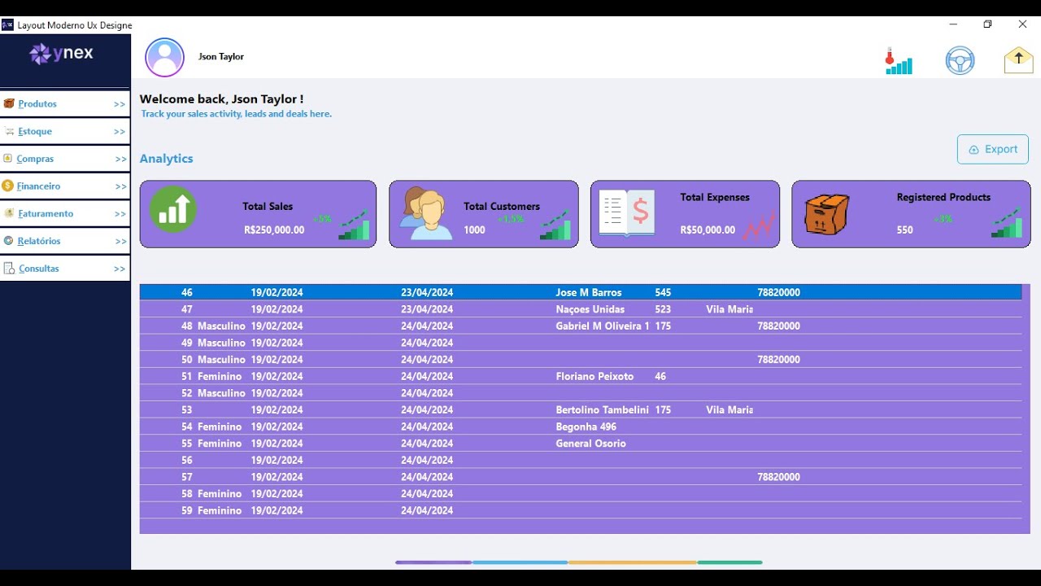Click the Total Customers trend graph icon

pos(555,225)
